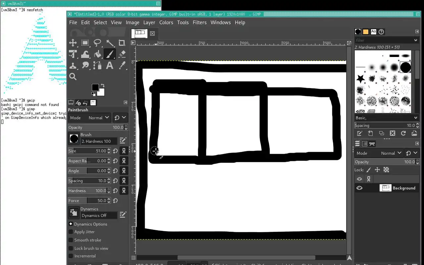Select the Text tool
Viewport: 424px width, 265px height.
[x=110, y=65]
